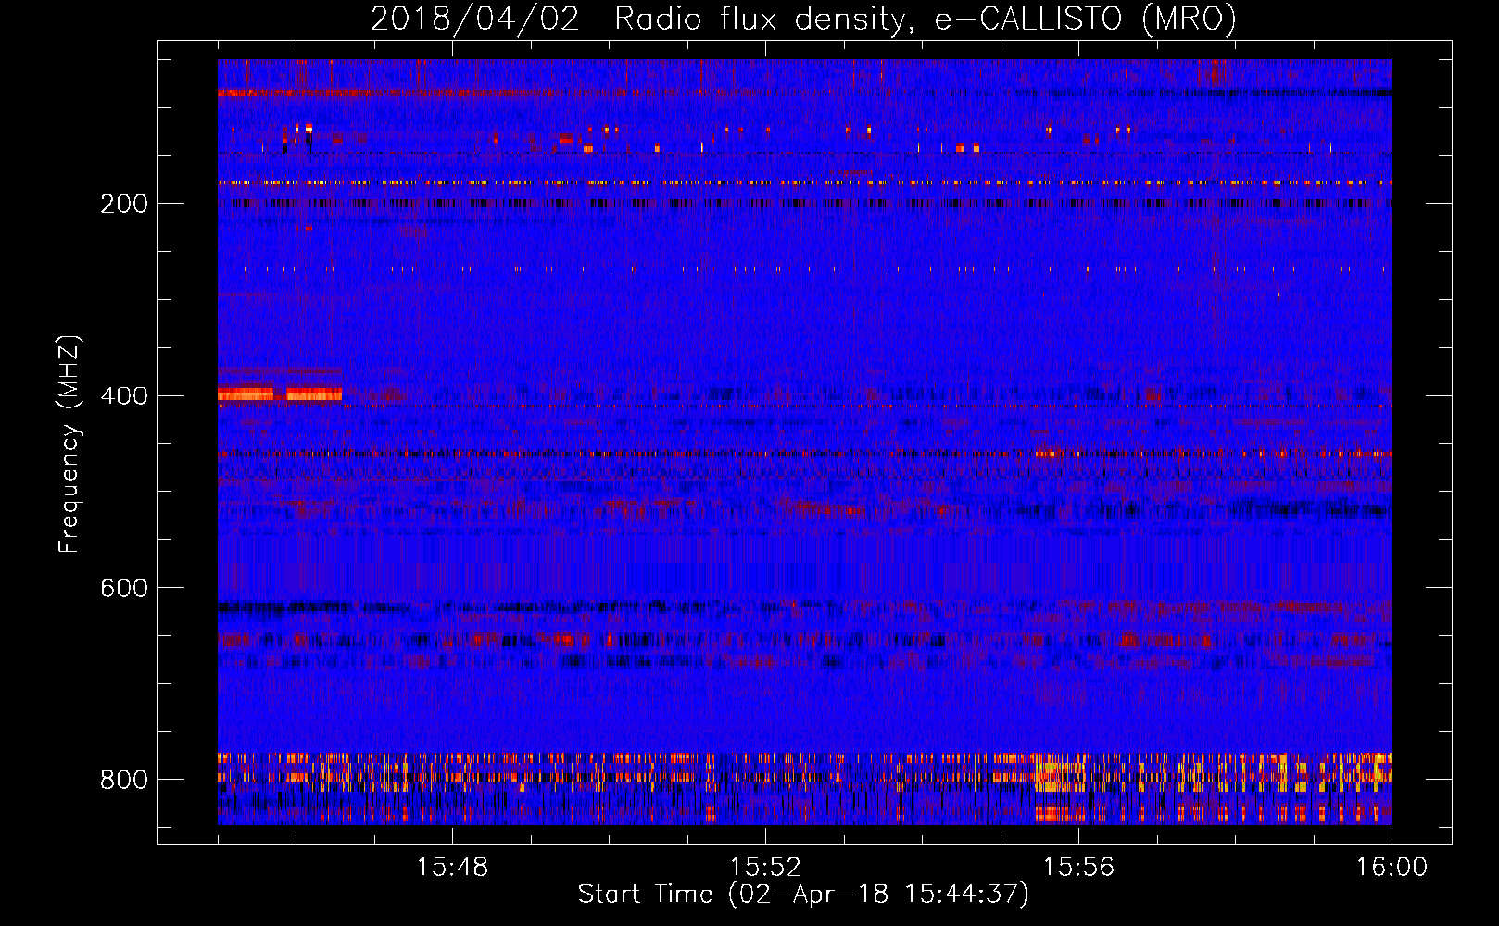Click the 16:00 time tick label

click(x=1392, y=868)
